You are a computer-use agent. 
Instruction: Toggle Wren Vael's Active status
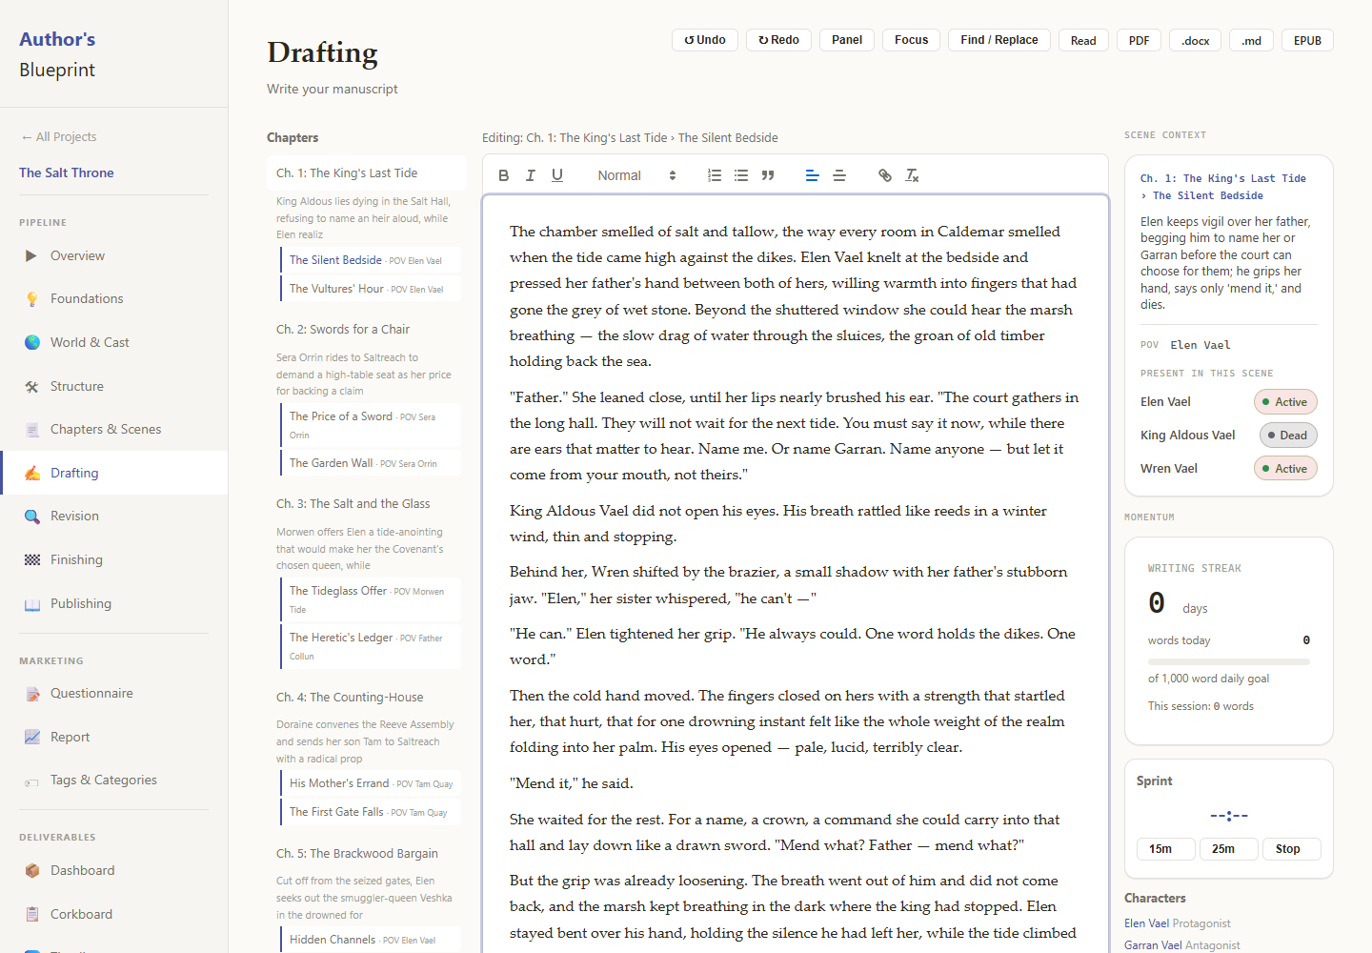[x=1285, y=469]
